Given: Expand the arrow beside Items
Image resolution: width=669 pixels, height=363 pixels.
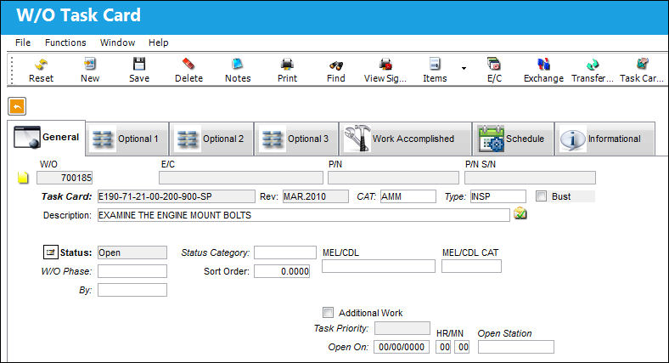Looking at the screenshot, I should 464,68.
